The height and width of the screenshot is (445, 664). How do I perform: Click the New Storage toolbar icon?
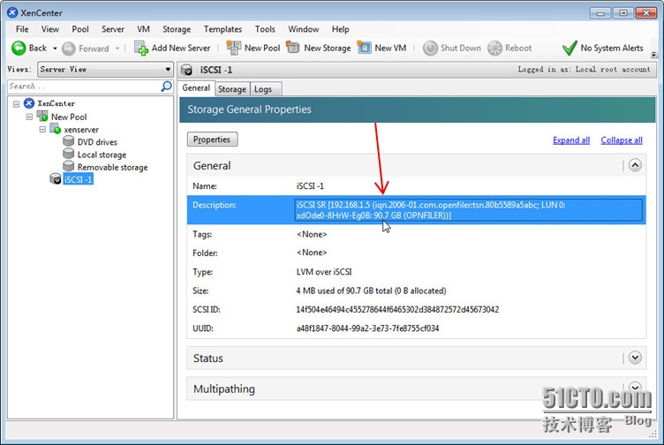click(292, 48)
